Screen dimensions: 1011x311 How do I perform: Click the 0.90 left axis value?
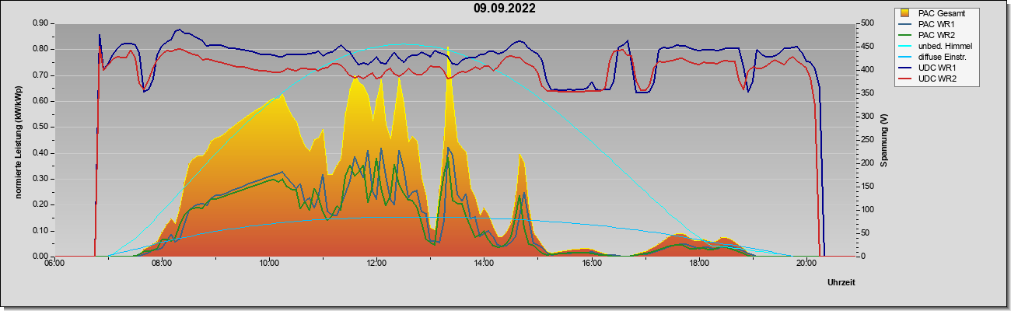[x=41, y=23]
